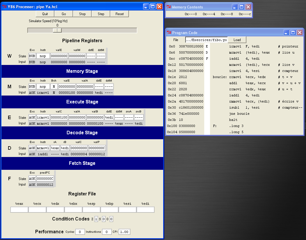
Task: Click the %ecx register value box
Action: (x=37, y=209)
